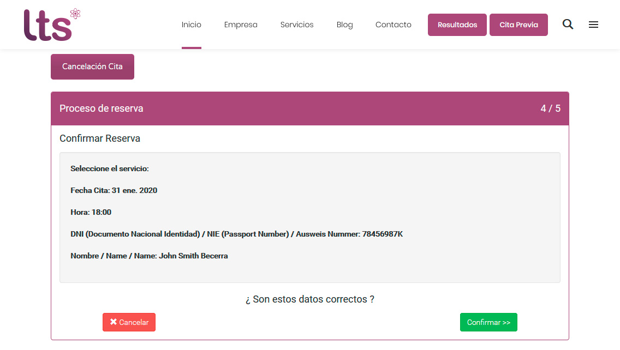Select the Confirmar Reserva heading

coord(100,138)
